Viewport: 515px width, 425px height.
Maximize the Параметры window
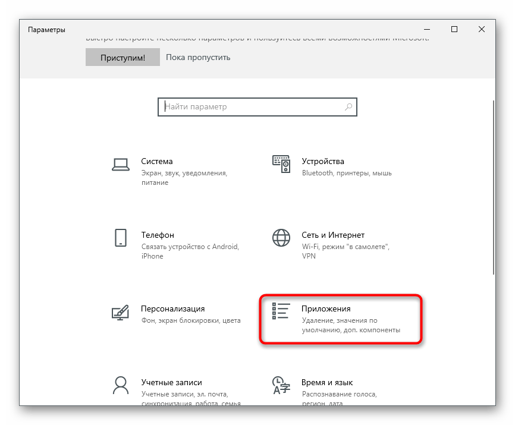pos(454,29)
